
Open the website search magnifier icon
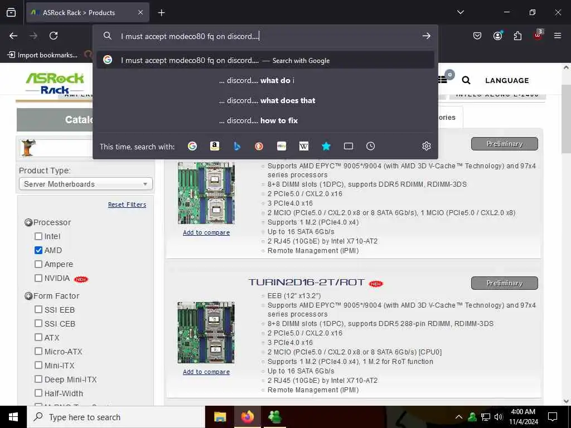(x=466, y=80)
